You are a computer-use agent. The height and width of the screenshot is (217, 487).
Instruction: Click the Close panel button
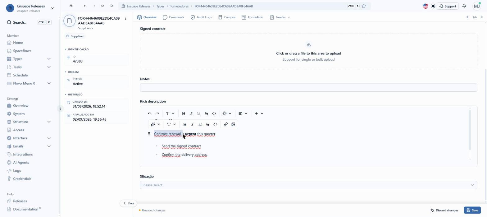[x=129, y=203]
